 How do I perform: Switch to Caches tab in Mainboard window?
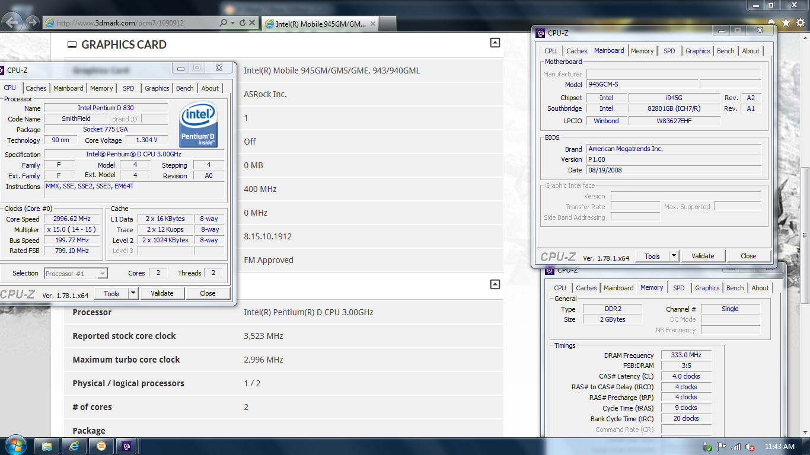[x=577, y=51]
